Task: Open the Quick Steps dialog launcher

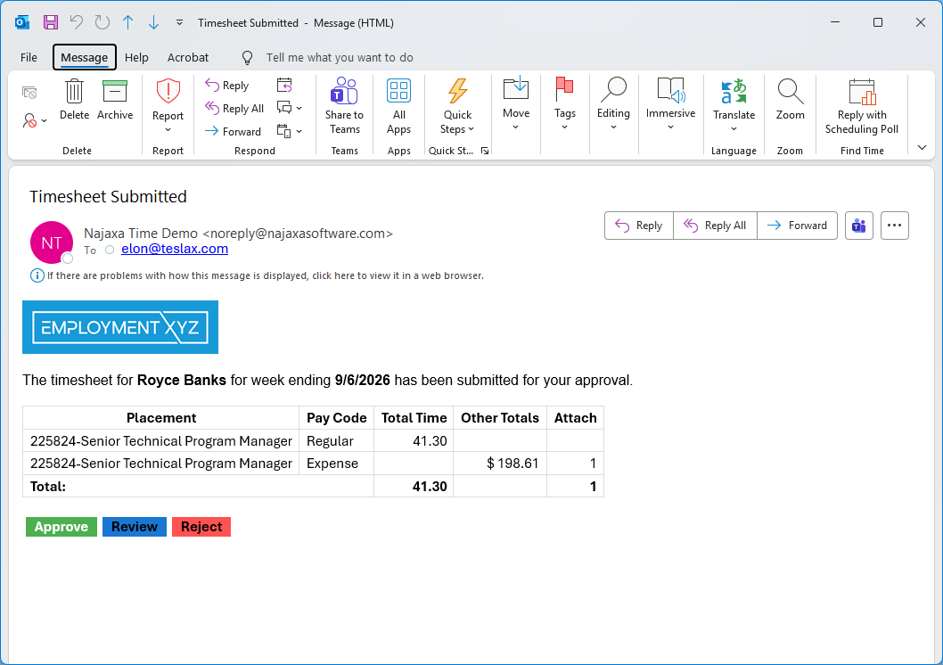Action: (485, 151)
